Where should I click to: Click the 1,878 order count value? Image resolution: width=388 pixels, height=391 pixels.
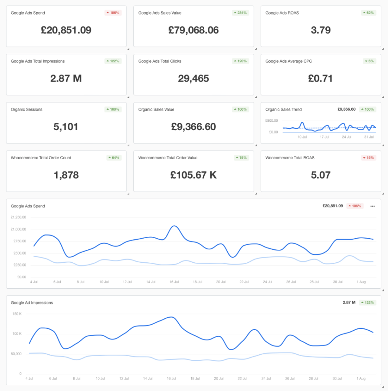pyautogui.click(x=66, y=175)
